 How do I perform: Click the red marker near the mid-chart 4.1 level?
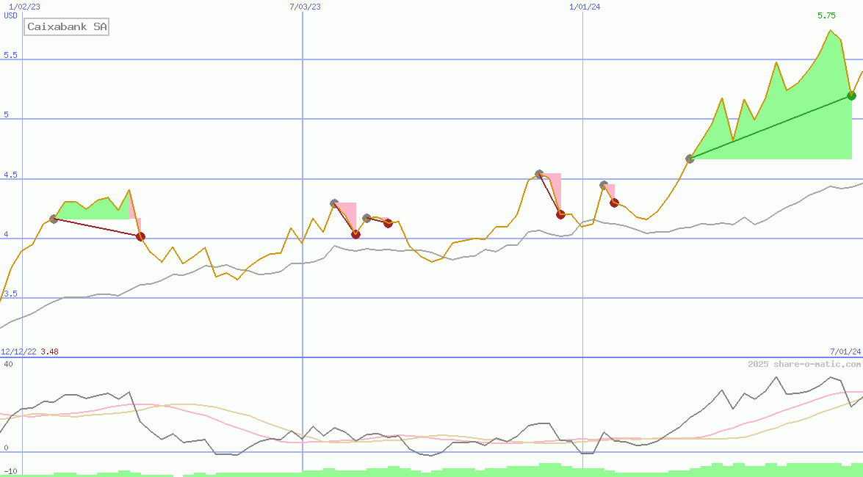coord(387,224)
